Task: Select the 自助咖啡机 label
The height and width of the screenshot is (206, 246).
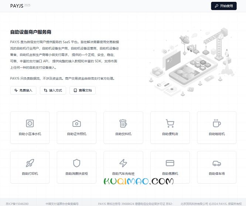Action: click(x=217, y=134)
